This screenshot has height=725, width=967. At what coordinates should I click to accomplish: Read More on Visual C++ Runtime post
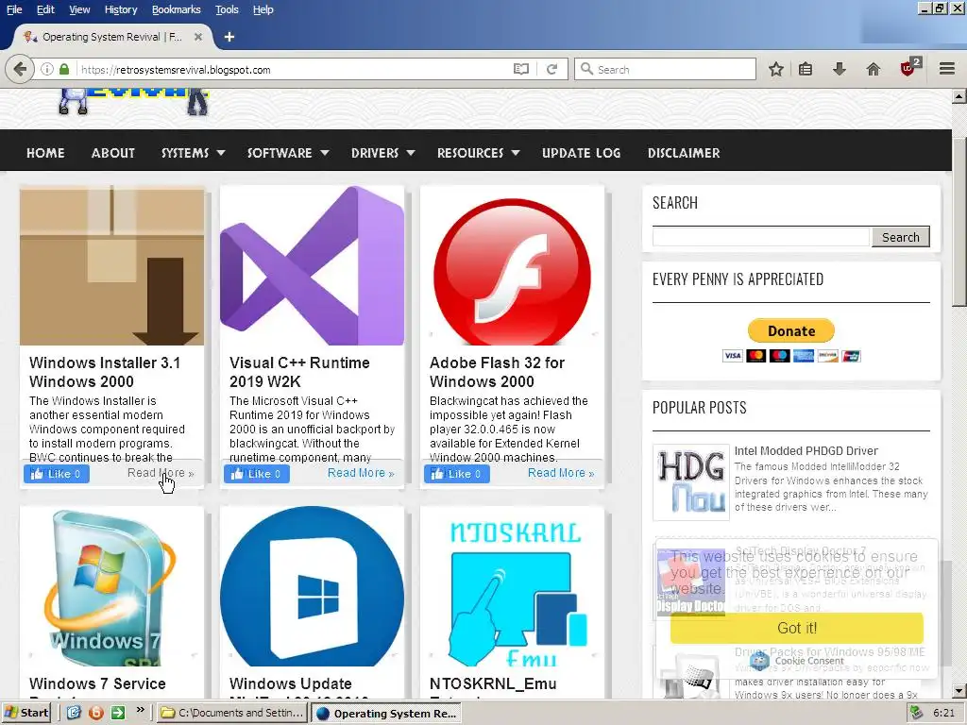(361, 473)
